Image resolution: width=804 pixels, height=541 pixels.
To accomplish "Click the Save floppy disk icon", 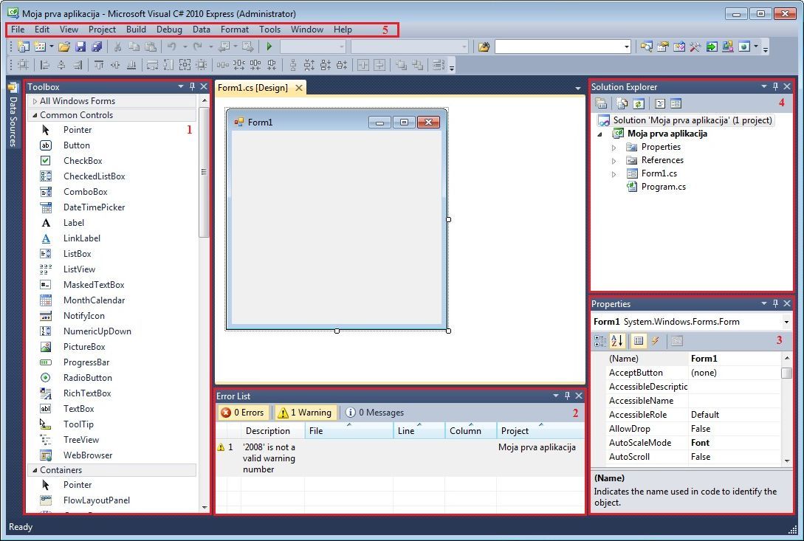I will pyautogui.click(x=80, y=46).
